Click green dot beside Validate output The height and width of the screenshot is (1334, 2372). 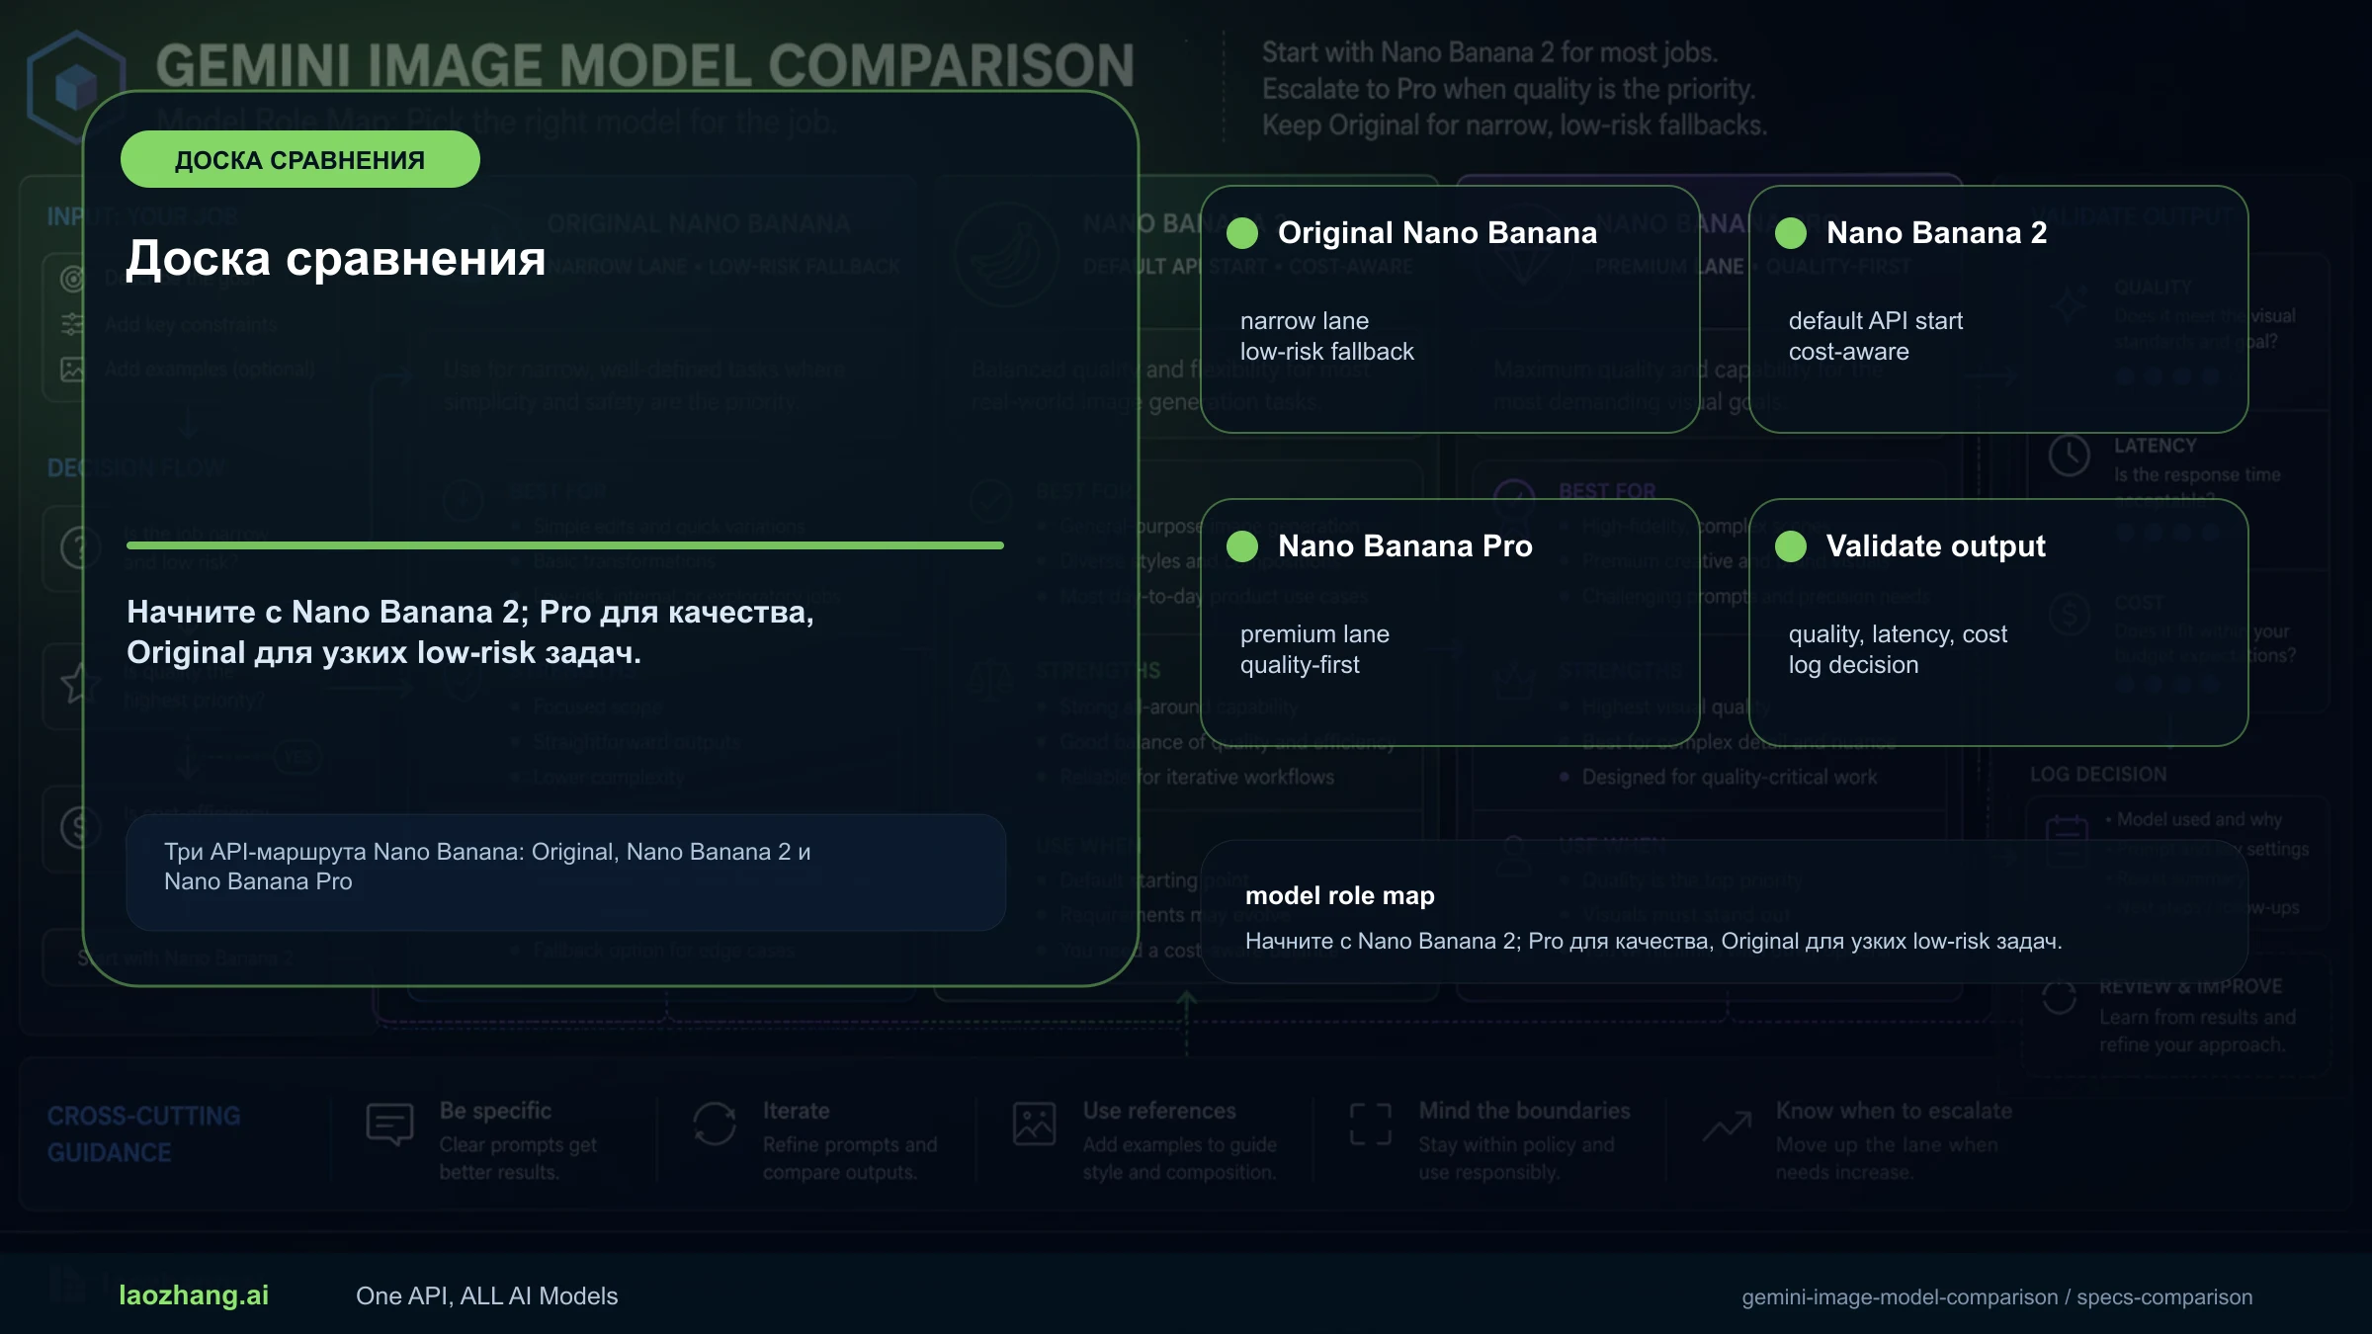tap(1791, 546)
